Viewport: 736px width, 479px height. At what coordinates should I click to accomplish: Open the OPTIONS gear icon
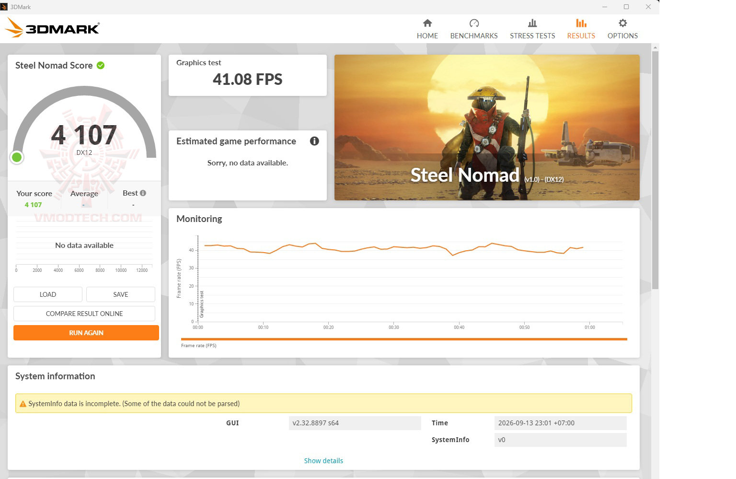(x=622, y=23)
